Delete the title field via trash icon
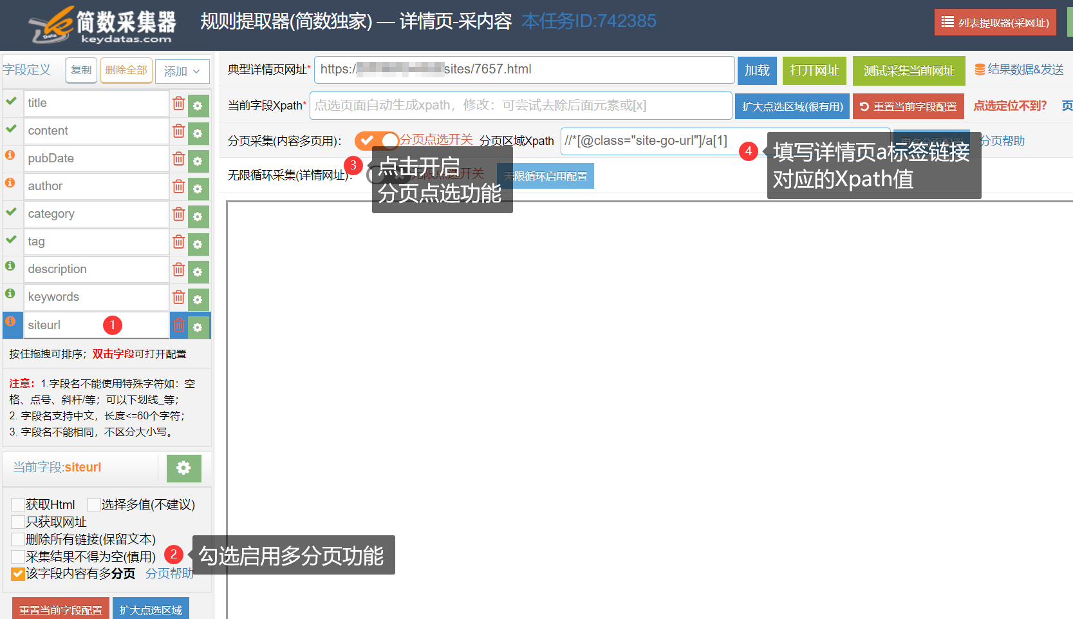This screenshot has height=619, width=1073. point(179,103)
